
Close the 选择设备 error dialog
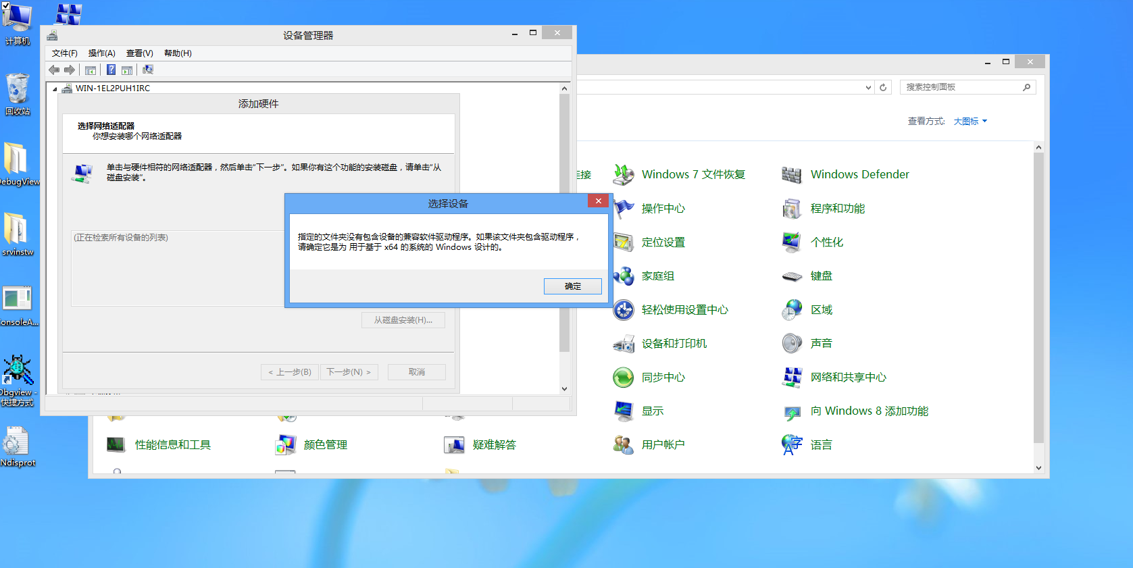[x=598, y=201]
